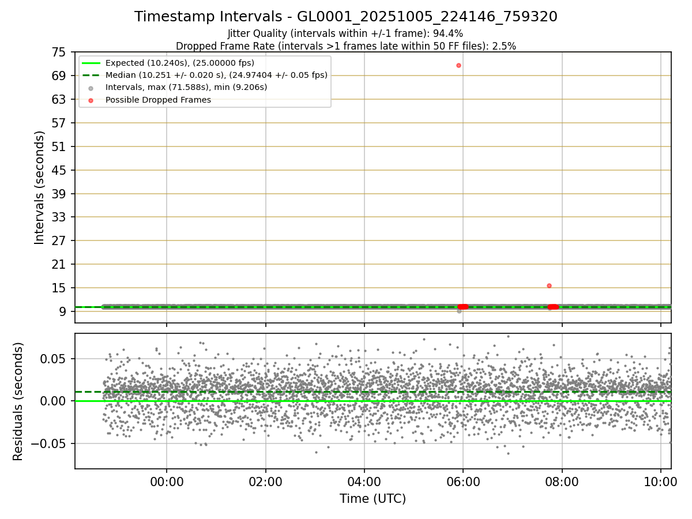Click the 75 tick on the intervals axis
This screenshot has width=692, height=519.
pos(59,52)
